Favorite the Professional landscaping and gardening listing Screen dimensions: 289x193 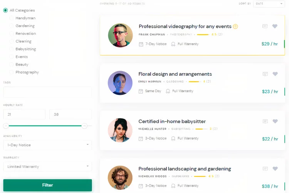[x=275, y=169]
